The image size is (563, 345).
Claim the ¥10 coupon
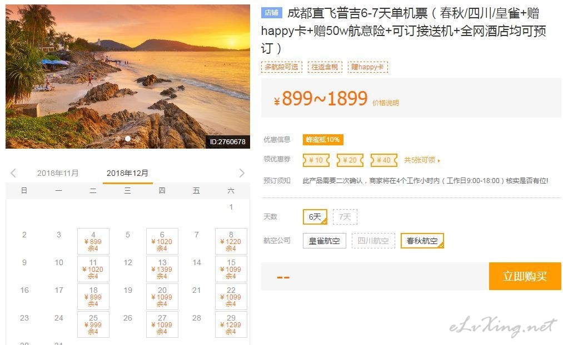coord(316,160)
